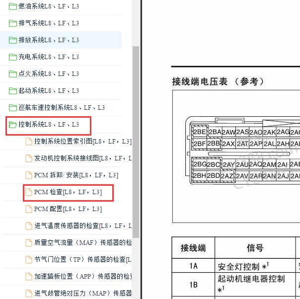
Task: Click connector pin 2BA in diagram
Action: click(215, 132)
